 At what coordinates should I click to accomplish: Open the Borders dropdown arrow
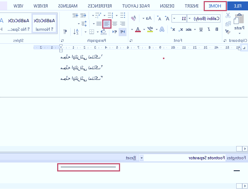tap(85, 32)
